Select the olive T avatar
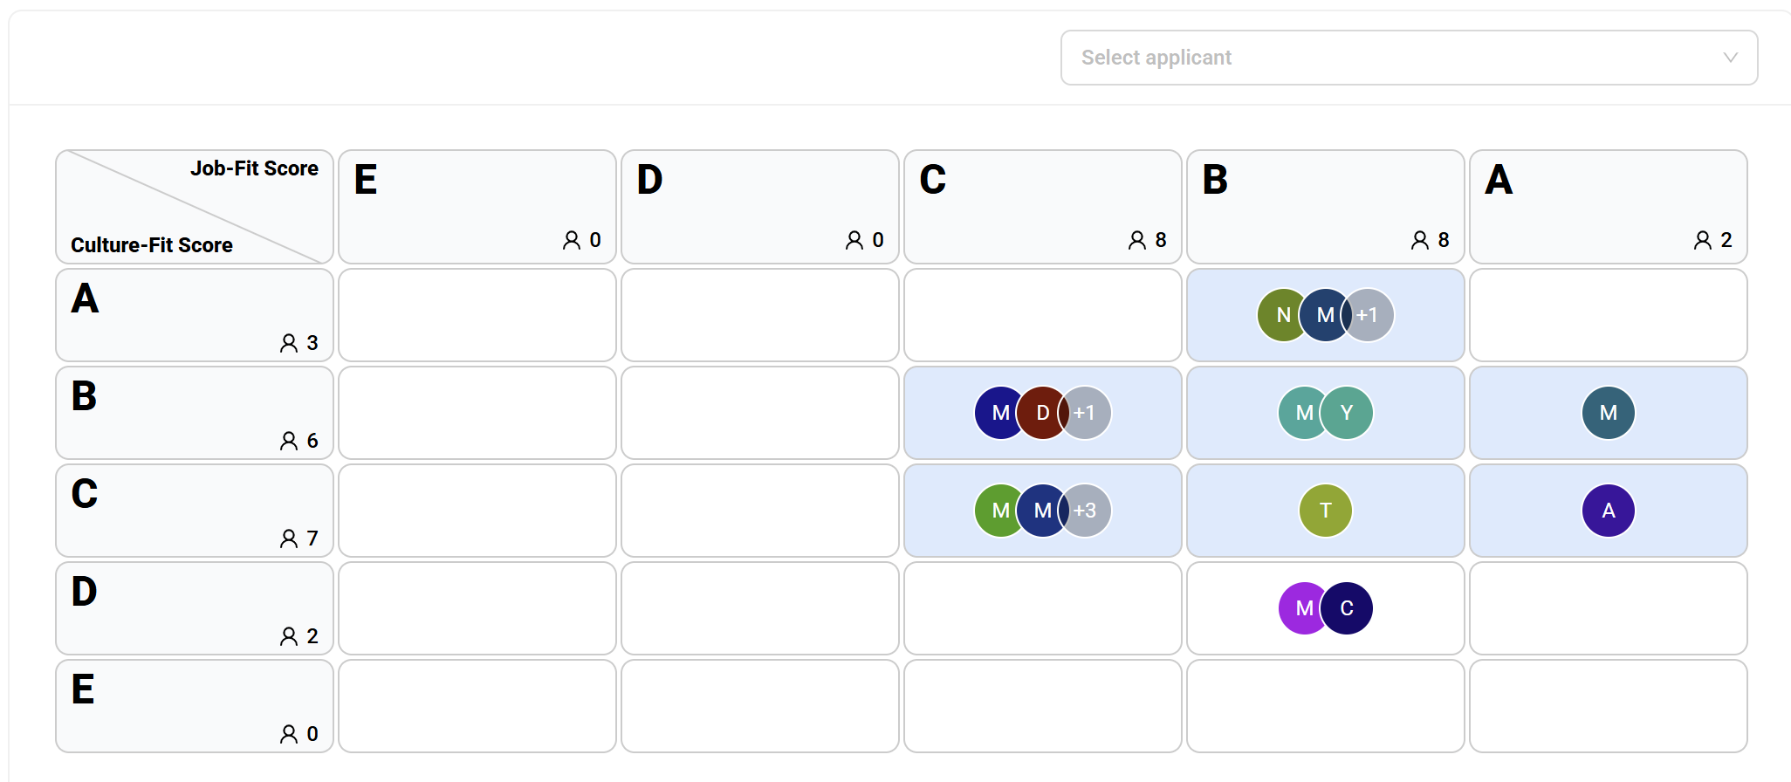This screenshot has width=1791, height=782. (1326, 511)
